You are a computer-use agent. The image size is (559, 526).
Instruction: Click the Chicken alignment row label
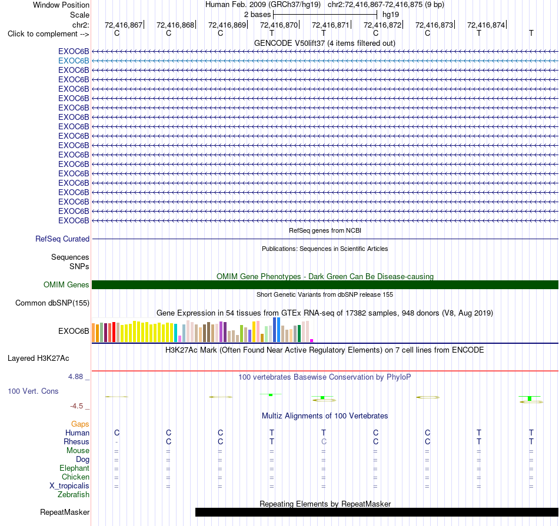click(75, 477)
